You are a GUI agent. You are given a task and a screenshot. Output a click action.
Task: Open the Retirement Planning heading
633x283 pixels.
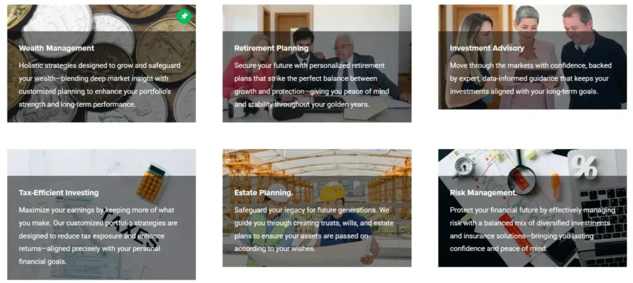(271, 48)
